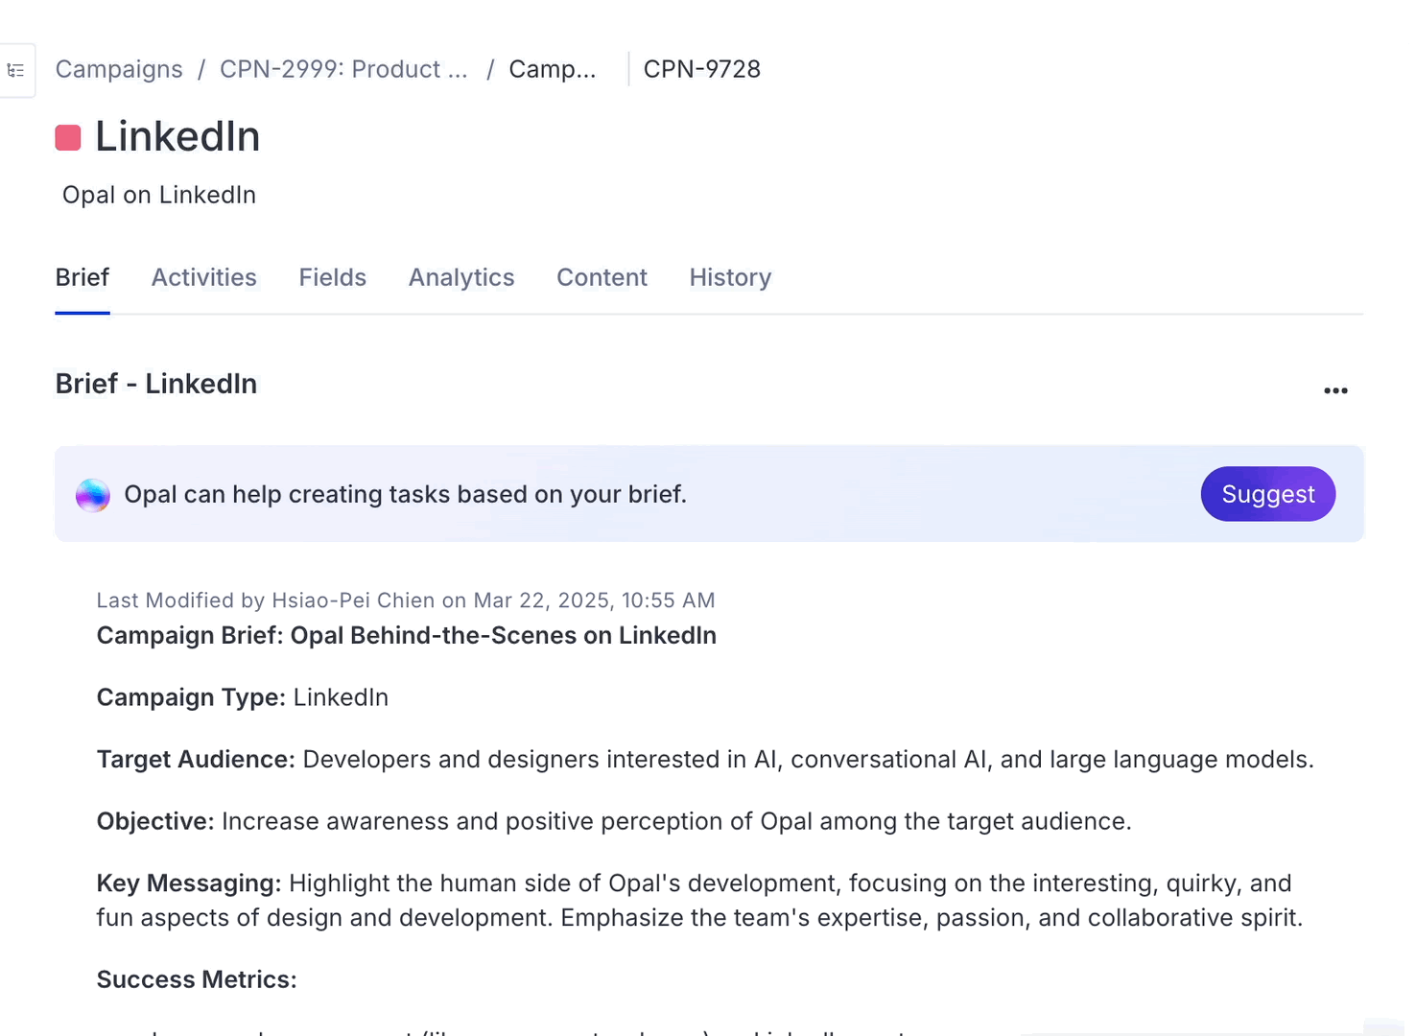Viewport: 1416px width, 1036px height.
Task: Select the Brief tab
Action: coord(83,277)
